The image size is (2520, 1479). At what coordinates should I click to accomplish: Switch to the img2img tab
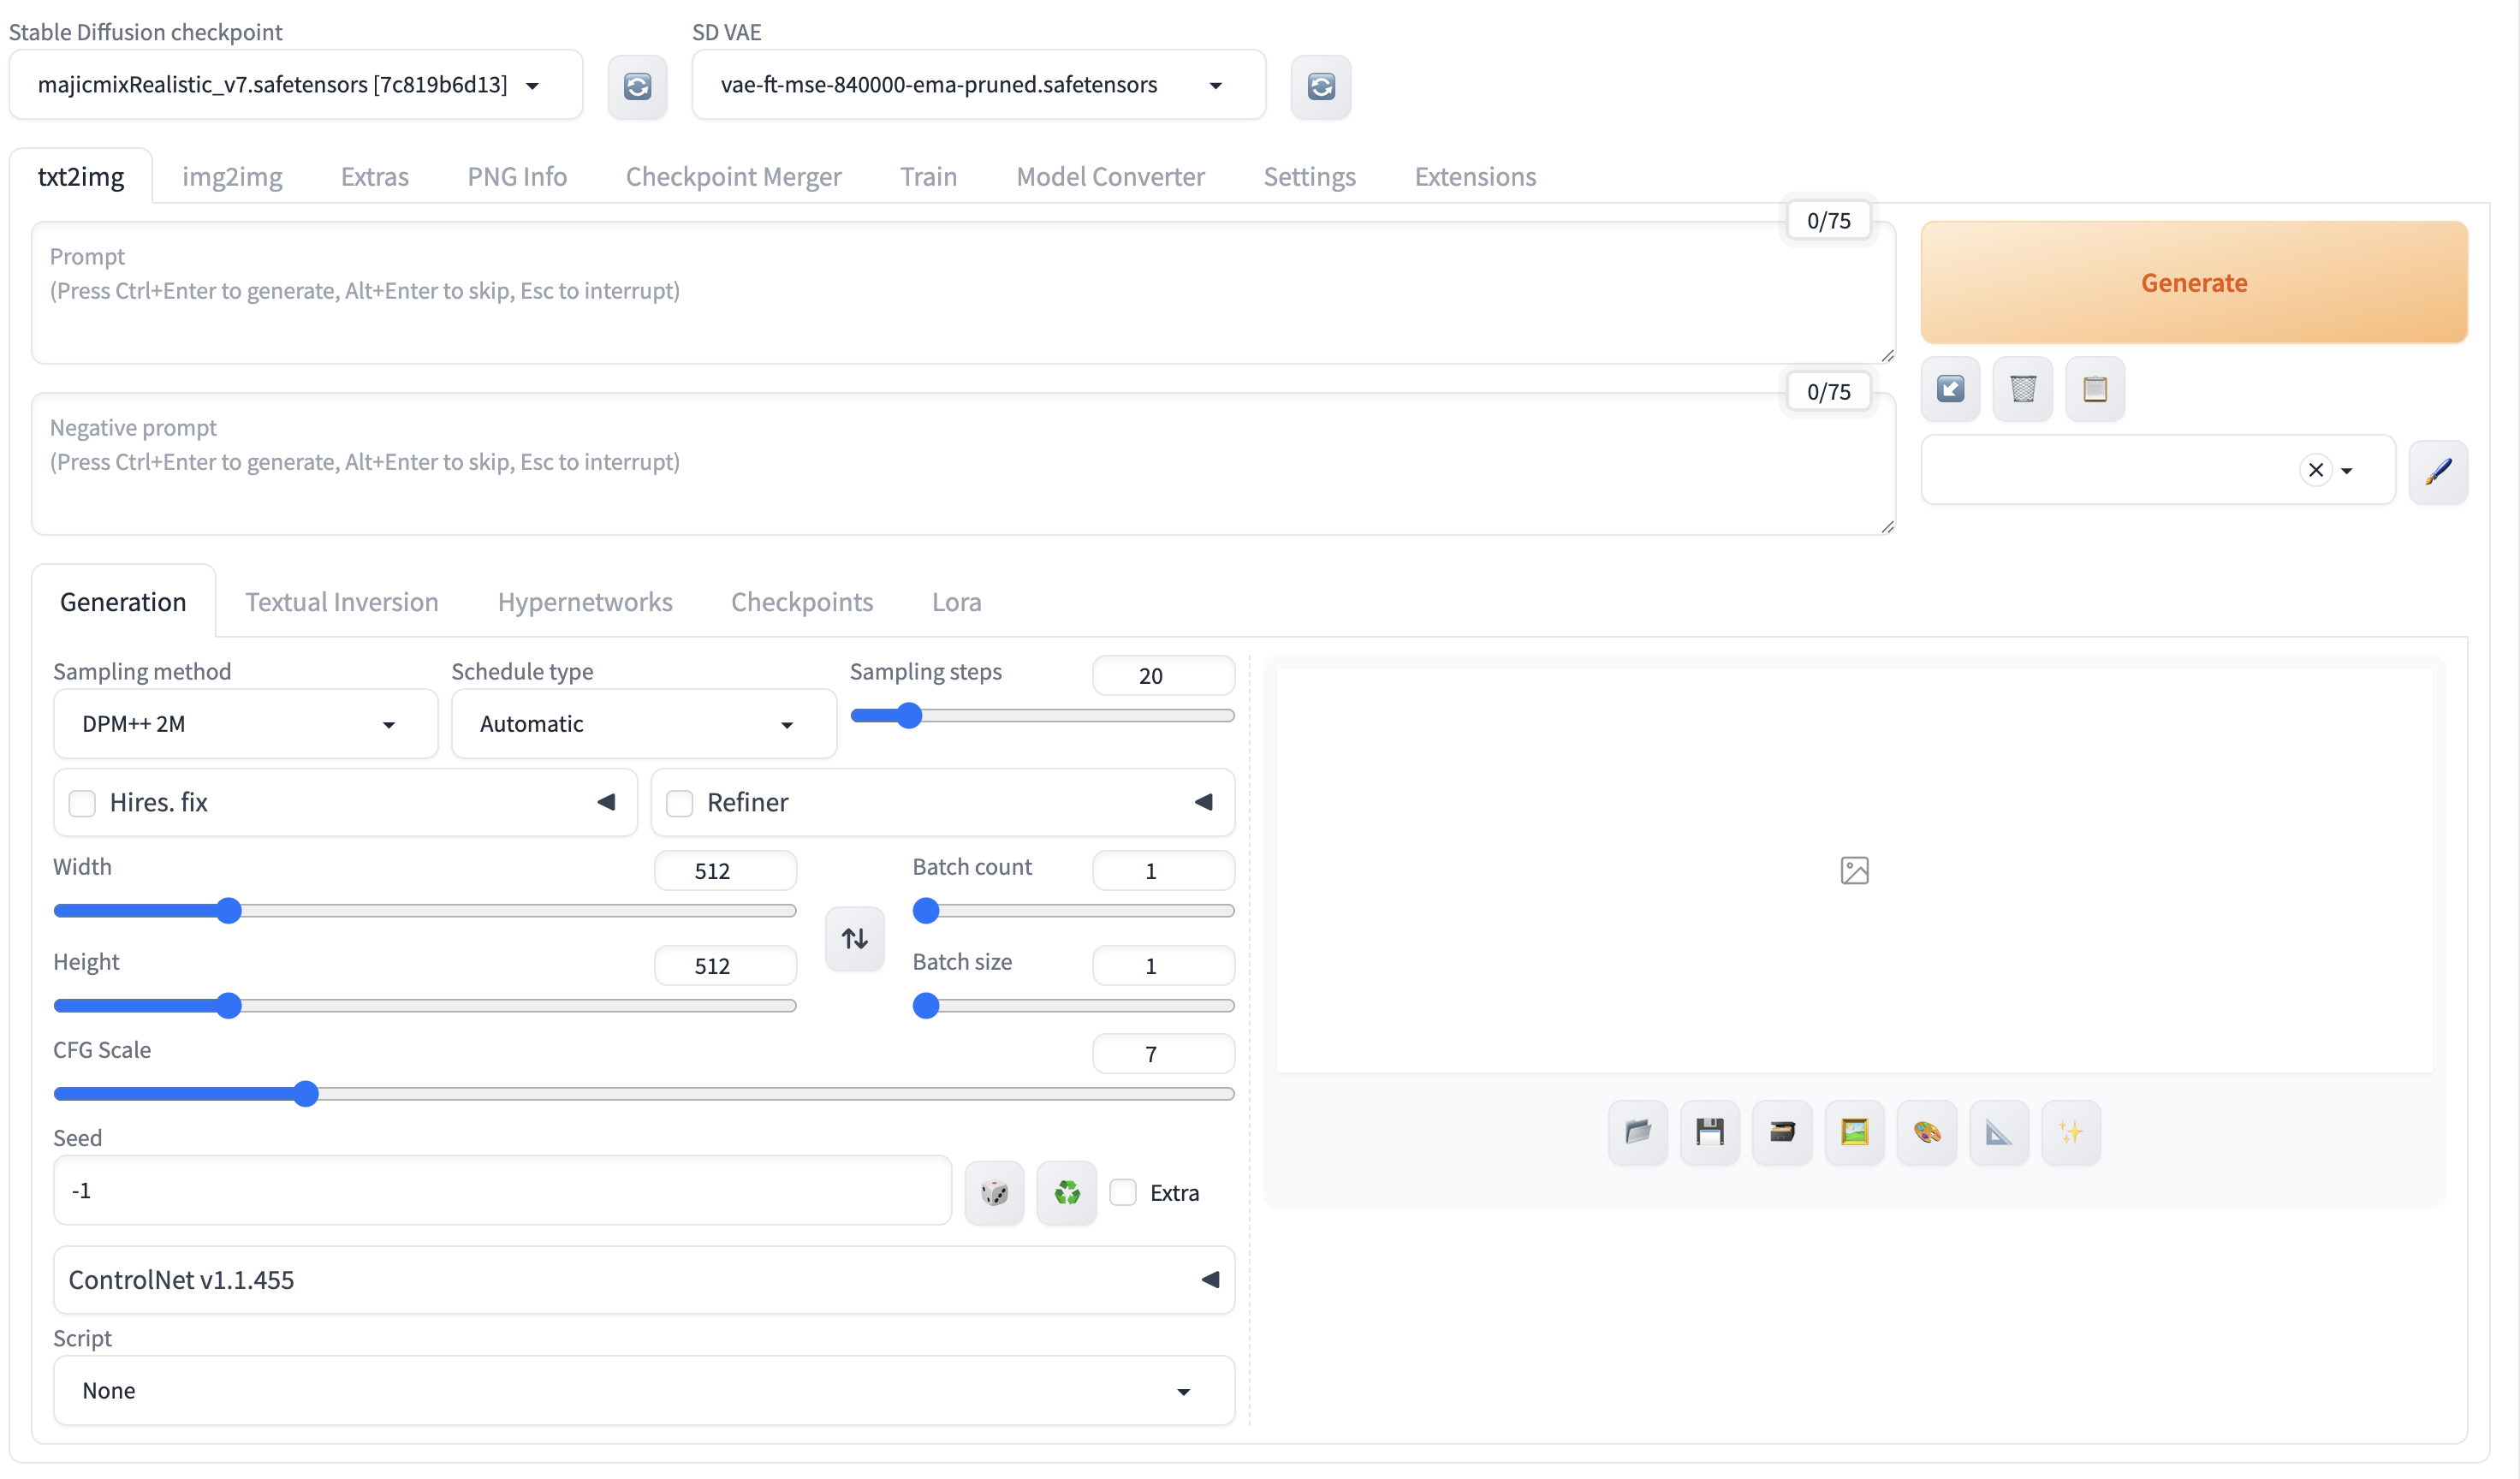point(232,177)
